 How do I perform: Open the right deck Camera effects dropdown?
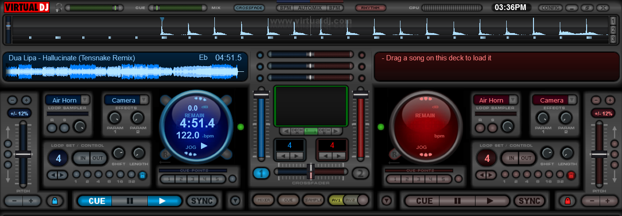tap(571, 100)
